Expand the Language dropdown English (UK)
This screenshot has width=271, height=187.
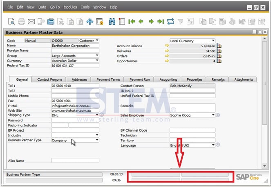pyautogui.click(x=213, y=145)
